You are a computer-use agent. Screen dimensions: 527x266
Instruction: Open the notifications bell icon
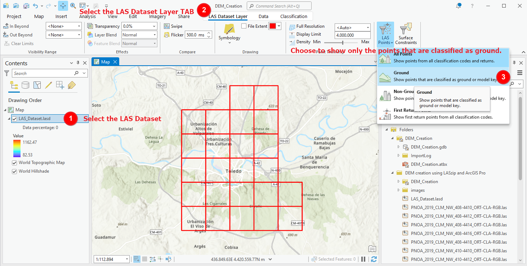pyautogui.click(x=459, y=6)
